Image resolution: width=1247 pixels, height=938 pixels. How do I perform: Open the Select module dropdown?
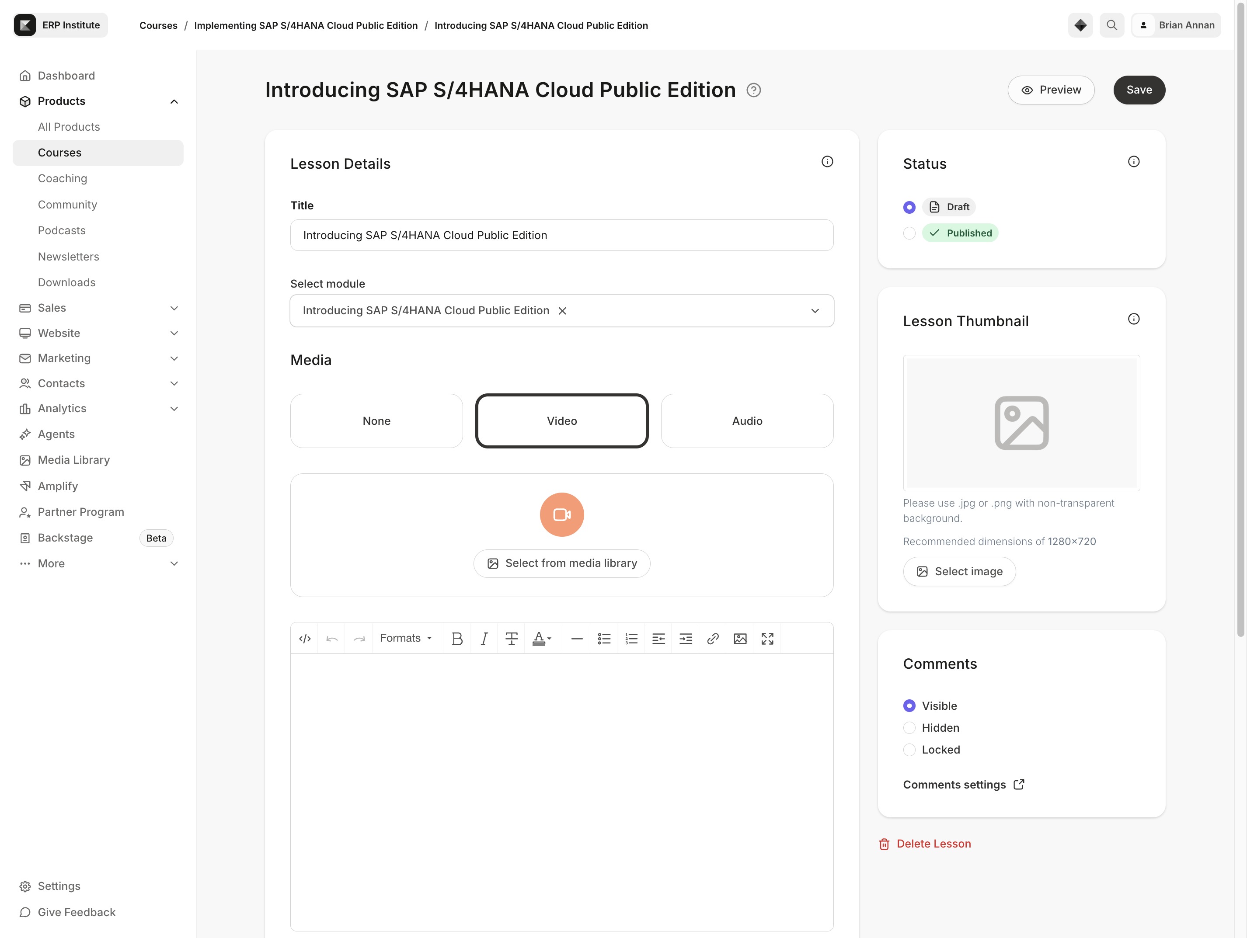point(562,311)
